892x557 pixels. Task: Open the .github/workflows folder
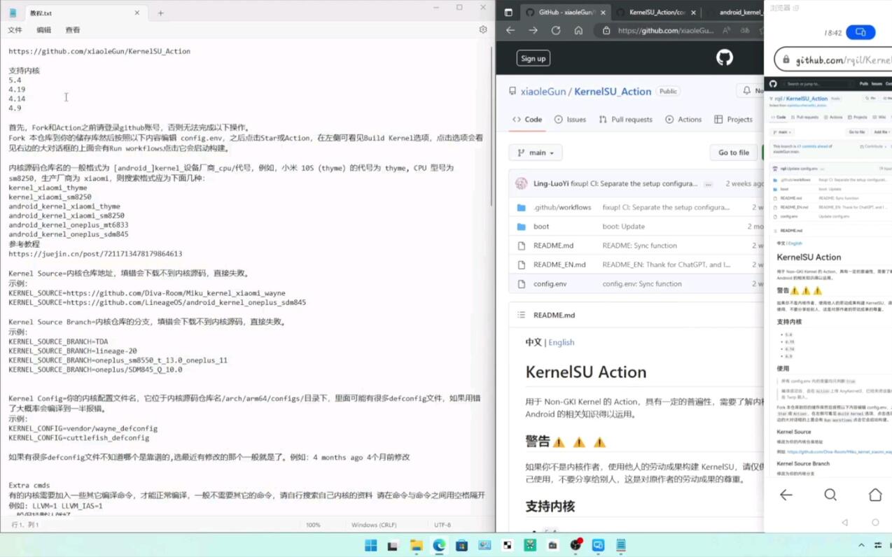(x=562, y=207)
